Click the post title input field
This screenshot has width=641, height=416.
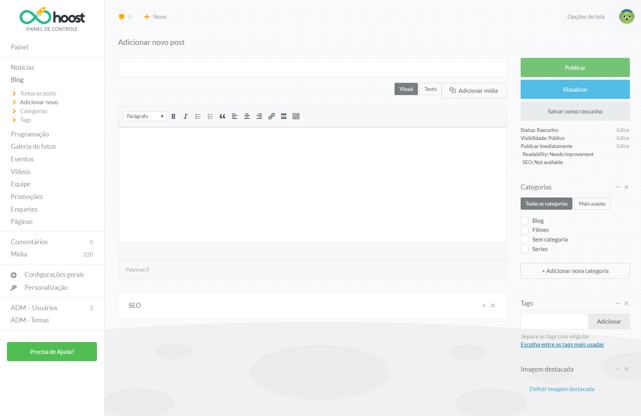312,68
